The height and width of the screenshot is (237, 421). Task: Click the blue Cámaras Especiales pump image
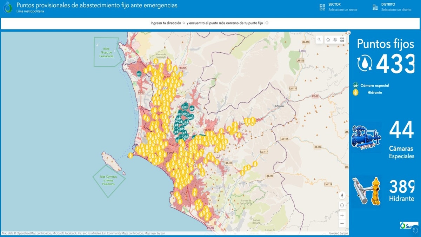coord(366,137)
